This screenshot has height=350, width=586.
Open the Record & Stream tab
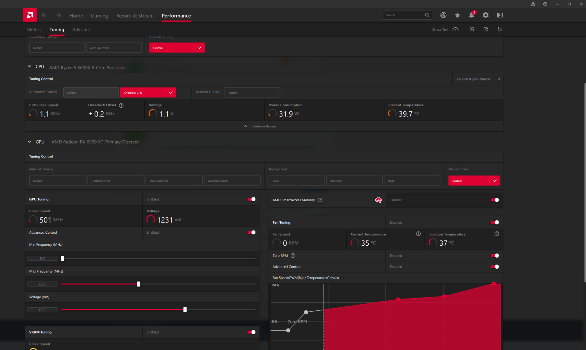click(135, 16)
